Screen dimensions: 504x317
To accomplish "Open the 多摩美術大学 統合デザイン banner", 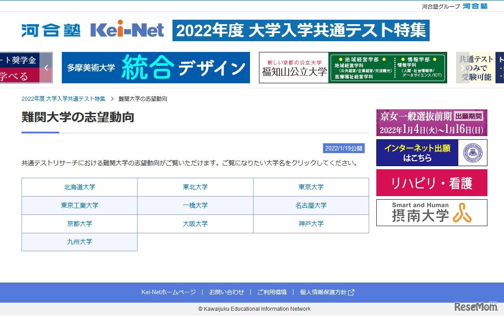I will [156, 68].
